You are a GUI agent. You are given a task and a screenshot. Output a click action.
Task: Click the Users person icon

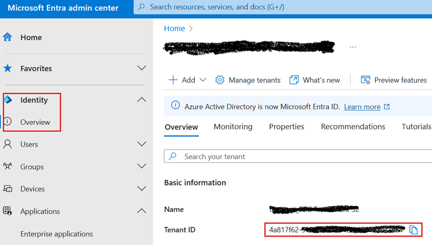point(7,144)
